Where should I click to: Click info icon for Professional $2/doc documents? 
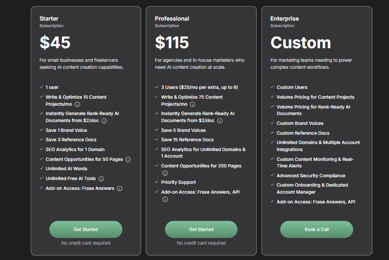220,121
